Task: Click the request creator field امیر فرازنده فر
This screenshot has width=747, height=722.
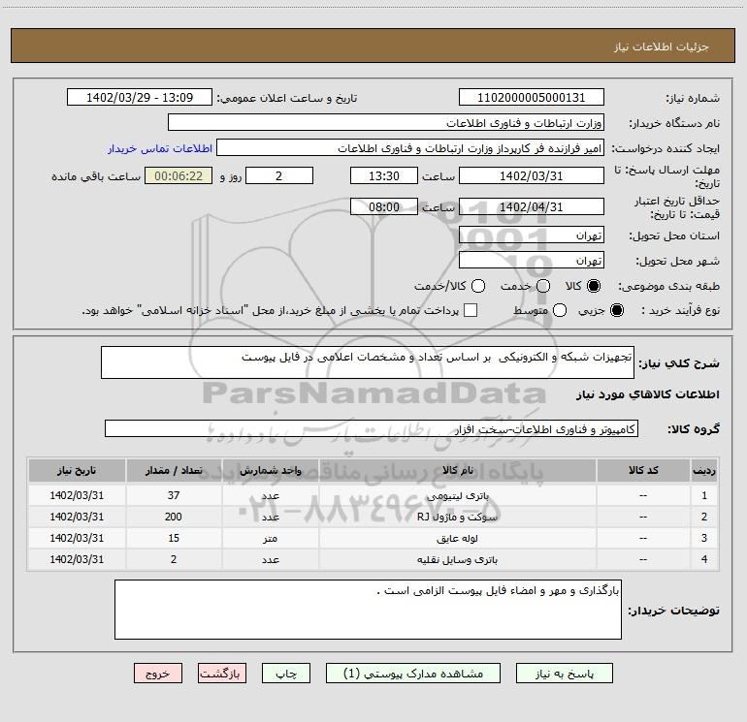Action: click(x=410, y=148)
